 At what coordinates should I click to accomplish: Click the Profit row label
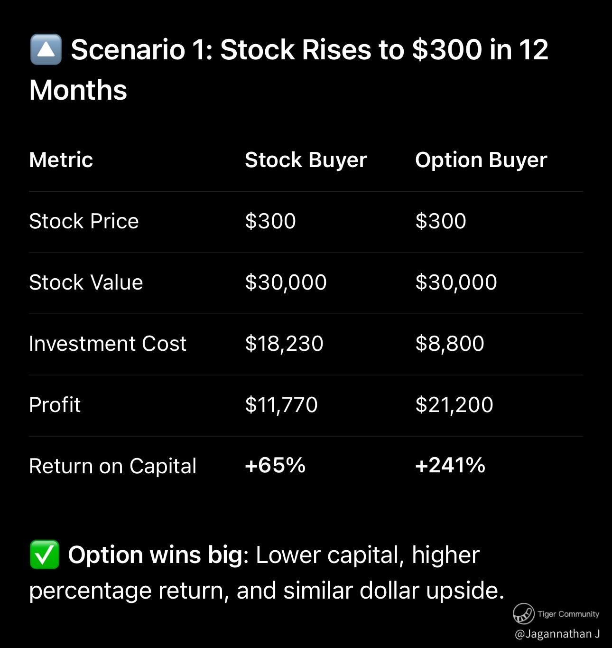(55, 405)
